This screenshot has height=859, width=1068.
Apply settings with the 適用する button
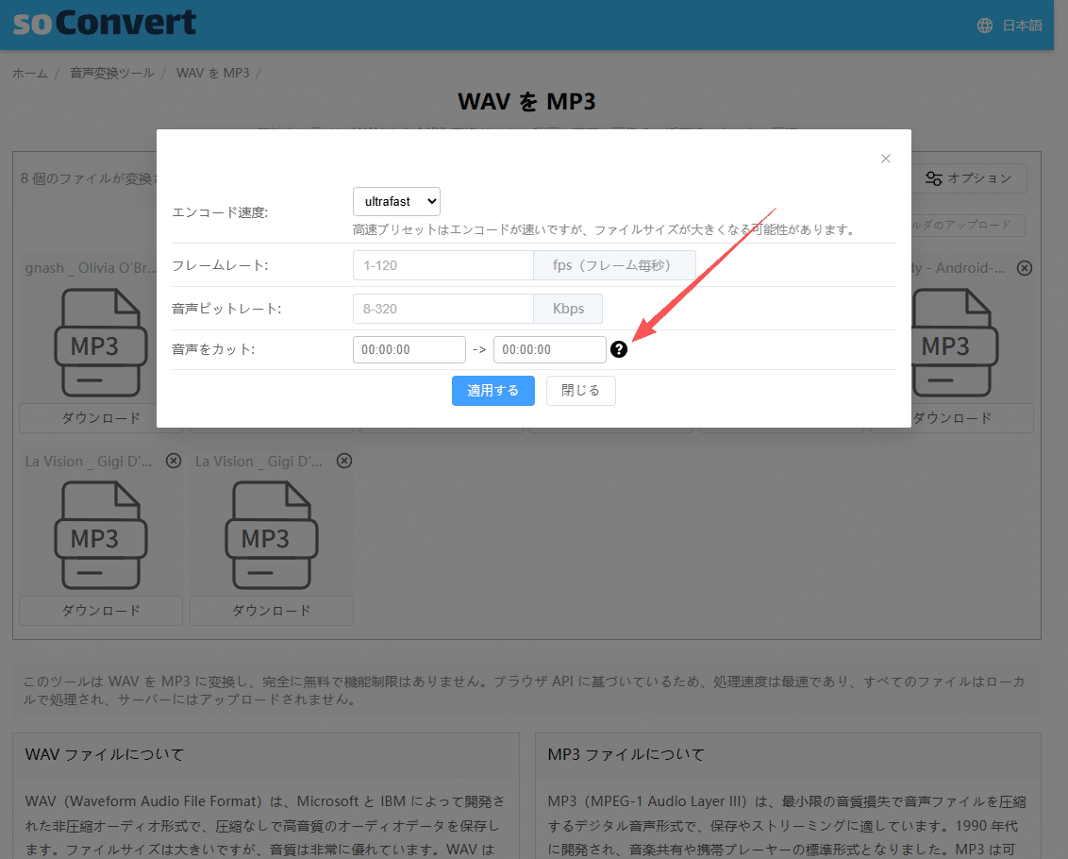[492, 390]
